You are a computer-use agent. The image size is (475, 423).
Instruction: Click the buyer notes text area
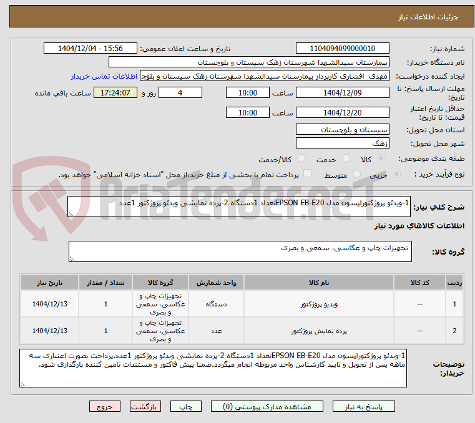click(x=213, y=368)
